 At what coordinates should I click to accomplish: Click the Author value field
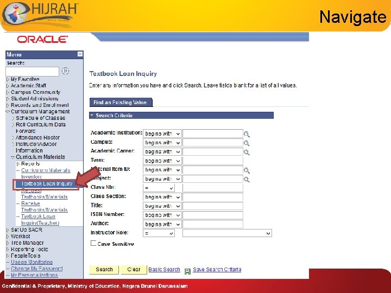[213, 224]
